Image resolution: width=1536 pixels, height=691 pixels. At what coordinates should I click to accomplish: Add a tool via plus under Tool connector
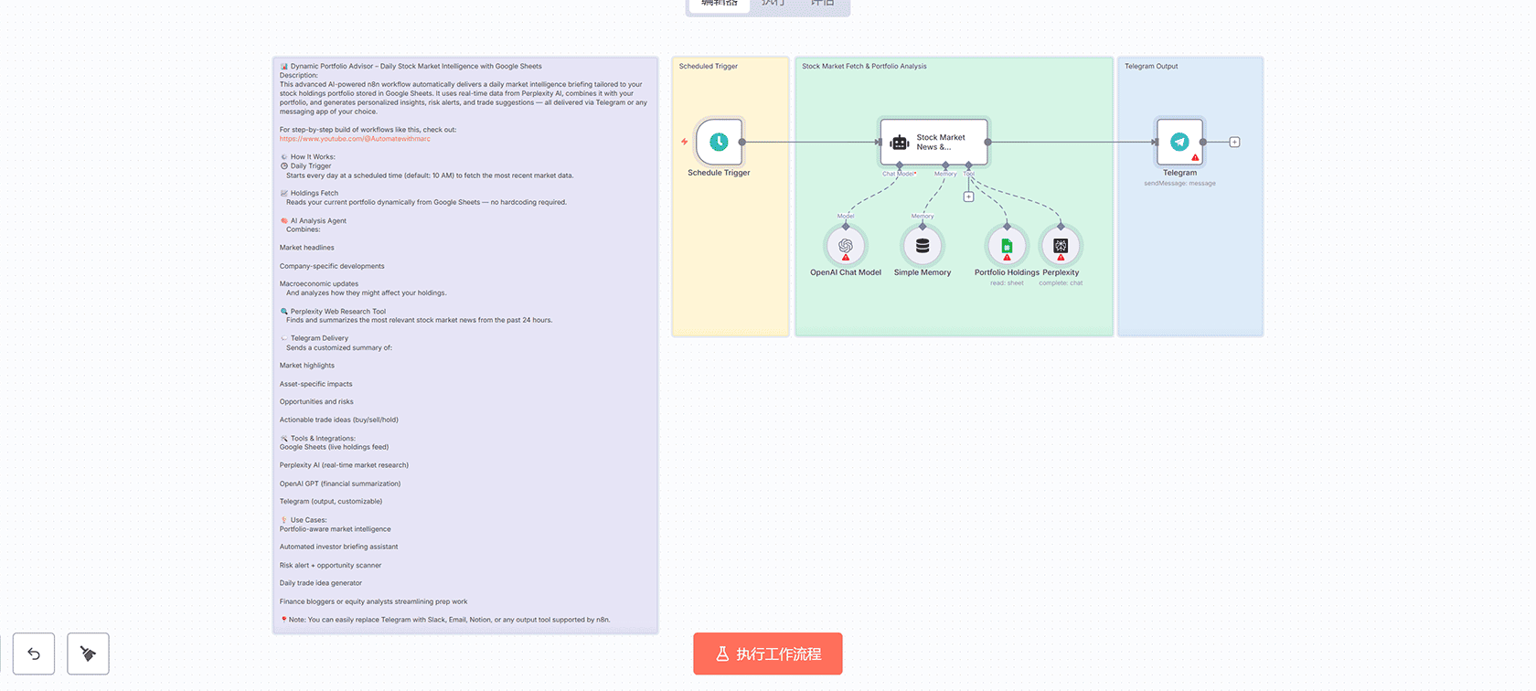click(x=968, y=197)
